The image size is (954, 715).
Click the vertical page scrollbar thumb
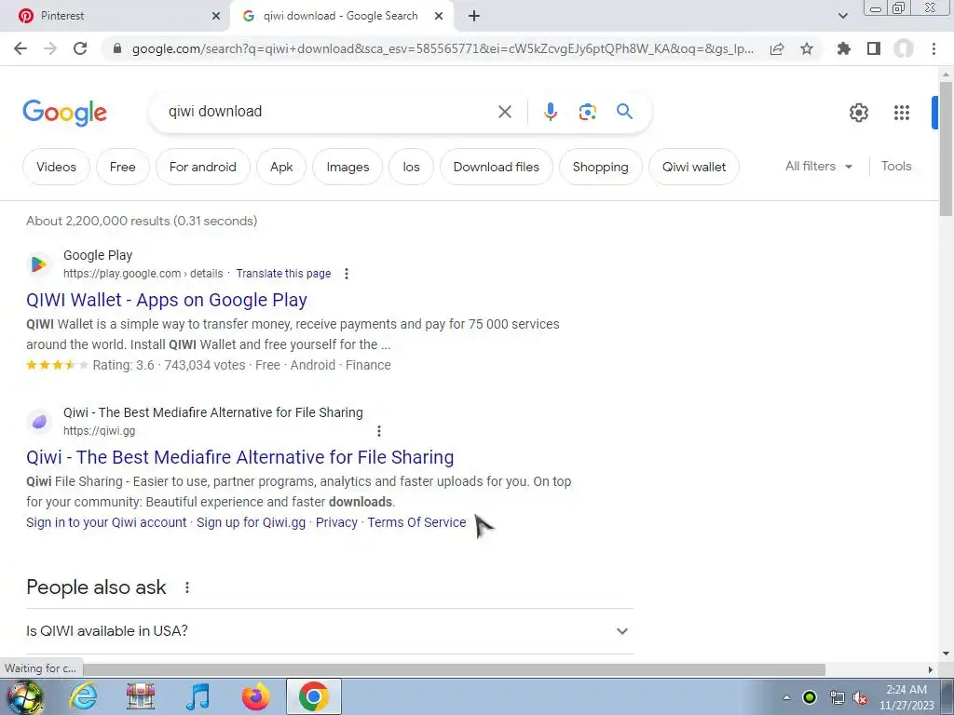[946, 148]
